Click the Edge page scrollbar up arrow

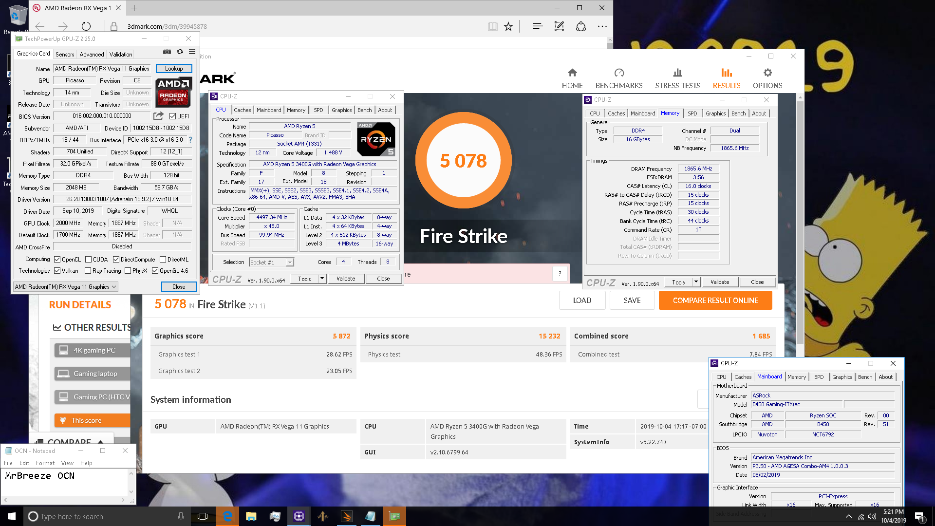[610, 41]
